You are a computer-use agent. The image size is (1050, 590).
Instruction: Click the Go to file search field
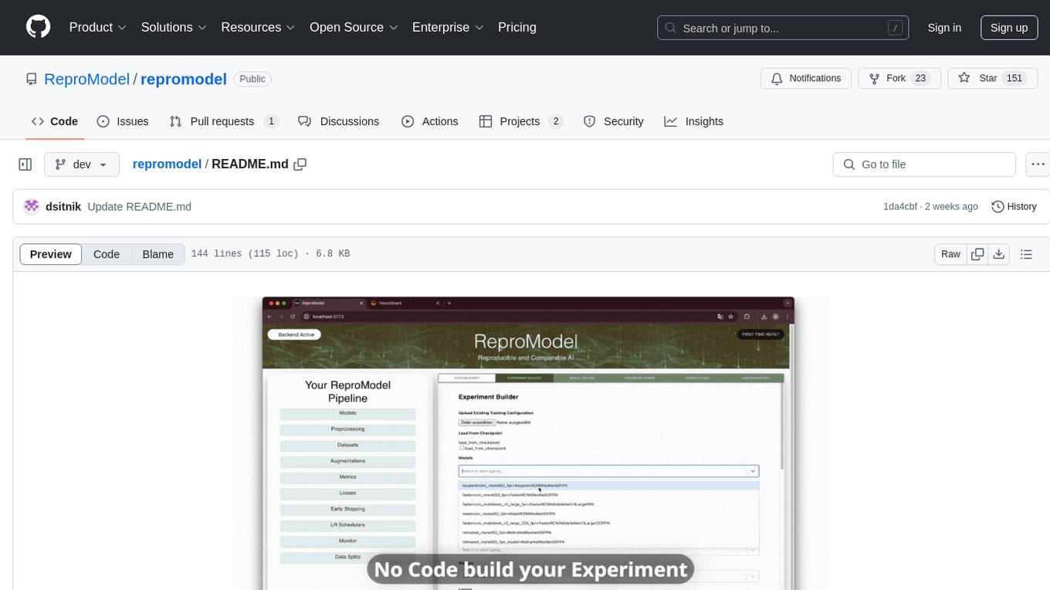[924, 164]
